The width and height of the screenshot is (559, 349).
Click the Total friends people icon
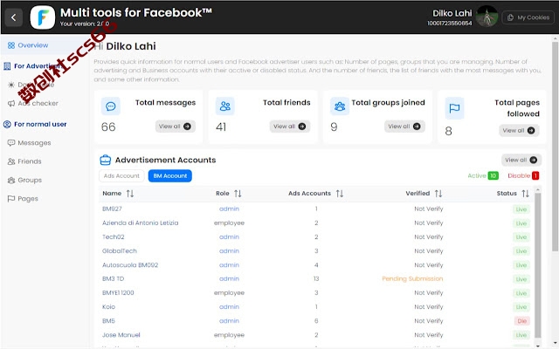[225, 106]
